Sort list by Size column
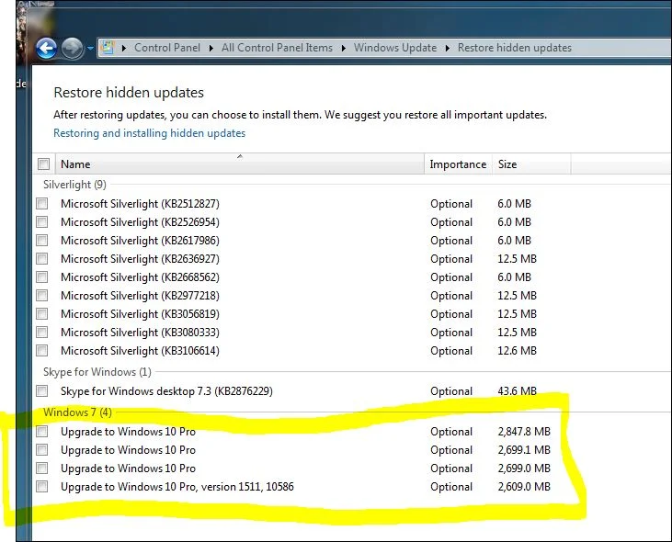672x542 pixels. [x=531, y=164]
